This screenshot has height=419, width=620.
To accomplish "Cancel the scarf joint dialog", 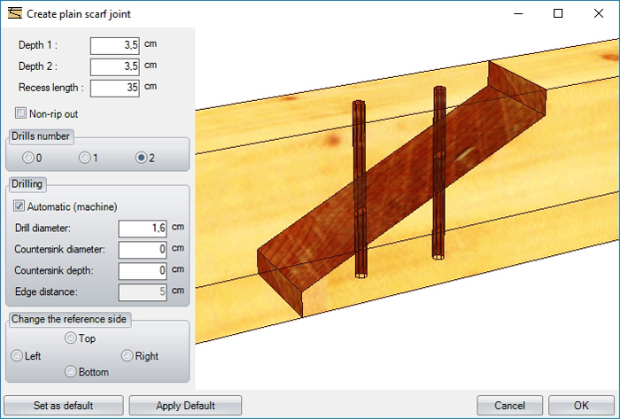I will coord(509,406).
